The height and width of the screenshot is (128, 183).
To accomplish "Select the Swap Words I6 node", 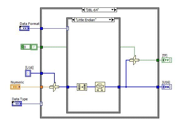I will pos(100,87).
